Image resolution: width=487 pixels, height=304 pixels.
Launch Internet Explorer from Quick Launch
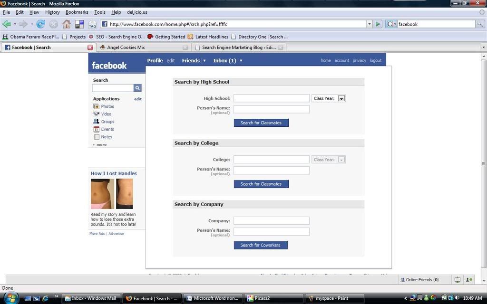coord(45,298)
